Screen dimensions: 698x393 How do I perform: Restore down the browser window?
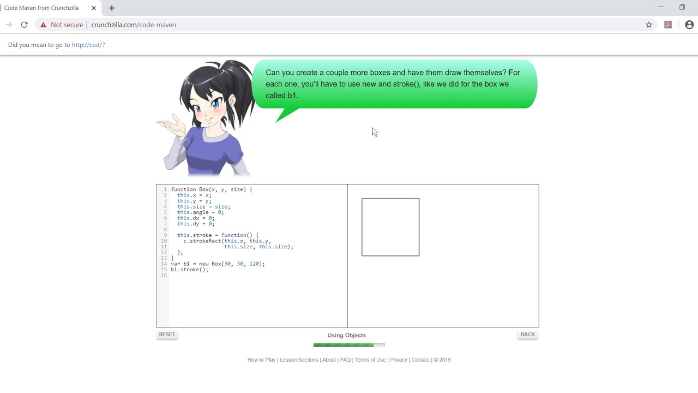[x=682, y=7]
